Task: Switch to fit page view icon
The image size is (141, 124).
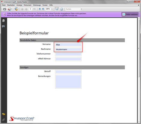Action: tap(61, 9)
